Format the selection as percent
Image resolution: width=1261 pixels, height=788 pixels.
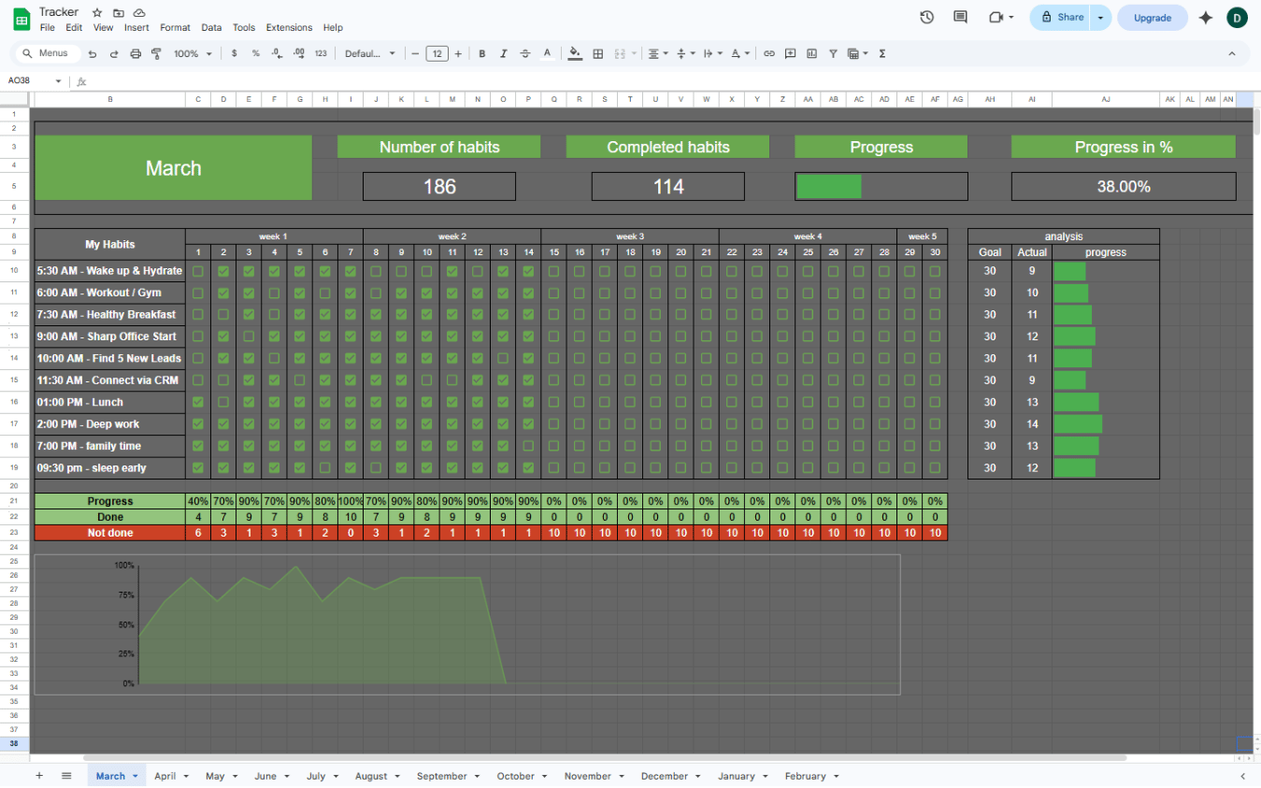tap(255, 54)
